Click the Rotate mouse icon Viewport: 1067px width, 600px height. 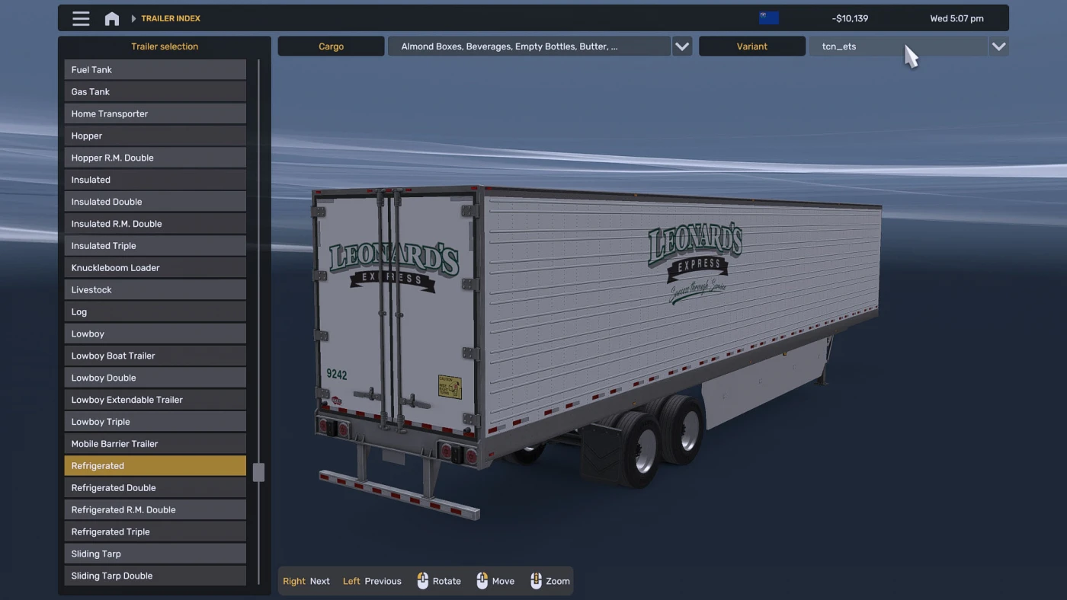(x=423, y=580)
